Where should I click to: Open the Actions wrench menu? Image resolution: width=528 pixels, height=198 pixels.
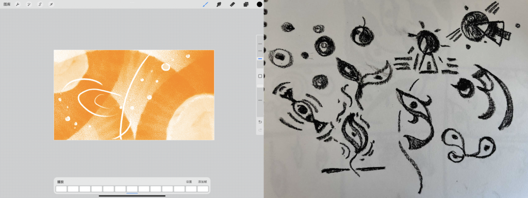(x=18, y=4)
